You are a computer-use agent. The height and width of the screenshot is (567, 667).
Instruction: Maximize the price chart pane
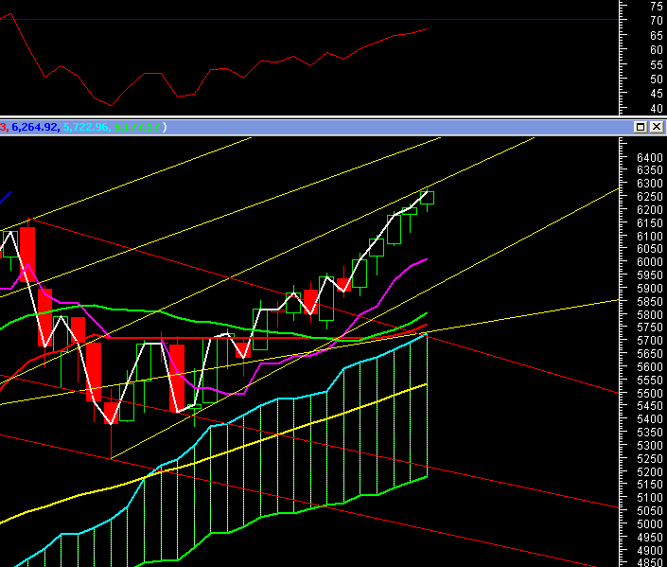point(641,127)
